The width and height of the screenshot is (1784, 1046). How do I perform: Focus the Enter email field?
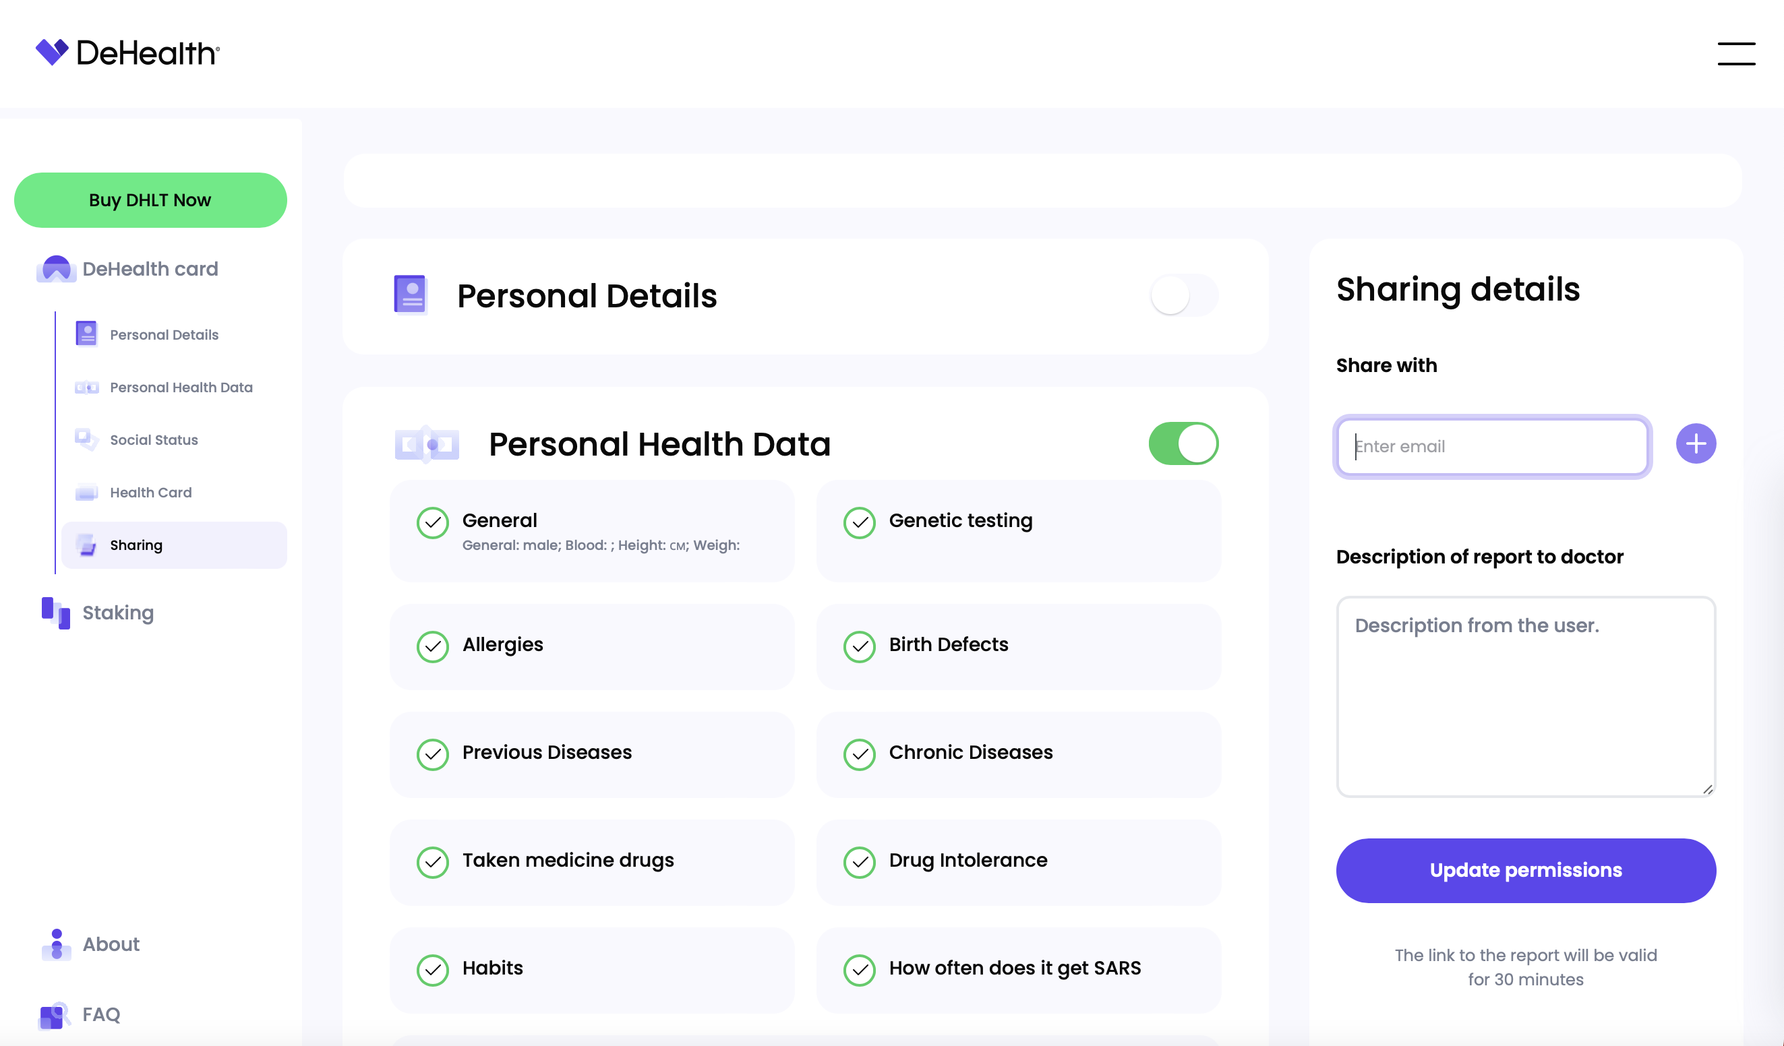1493,447
